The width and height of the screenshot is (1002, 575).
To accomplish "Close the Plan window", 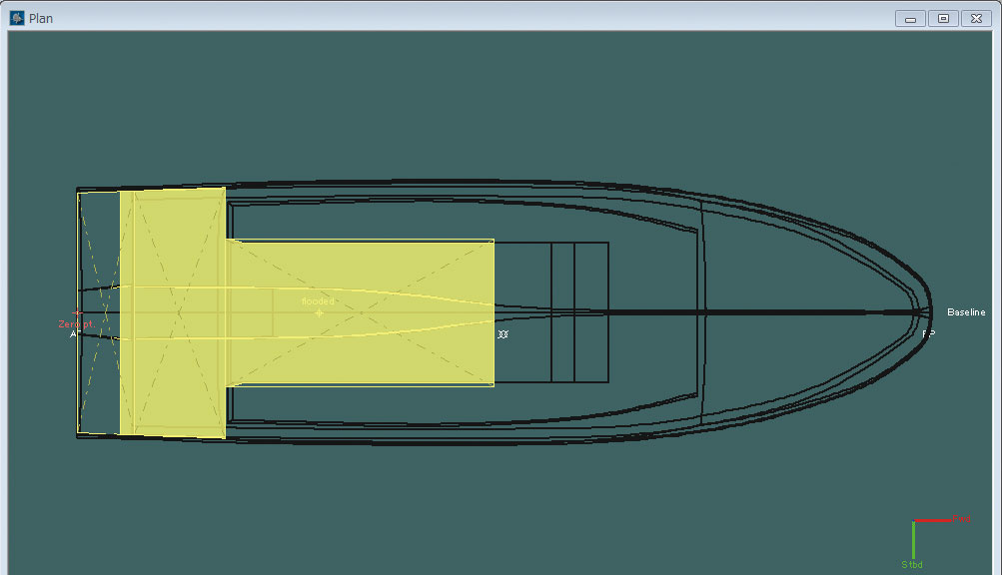I will pos(976,19).
